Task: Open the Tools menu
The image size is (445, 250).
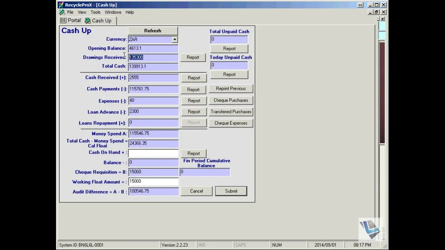Action: 96,12
